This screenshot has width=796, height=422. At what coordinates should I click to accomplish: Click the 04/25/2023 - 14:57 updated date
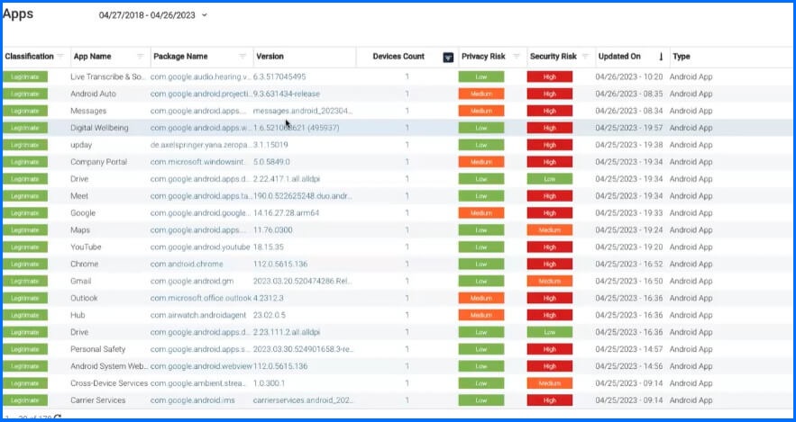pos(629,349)
